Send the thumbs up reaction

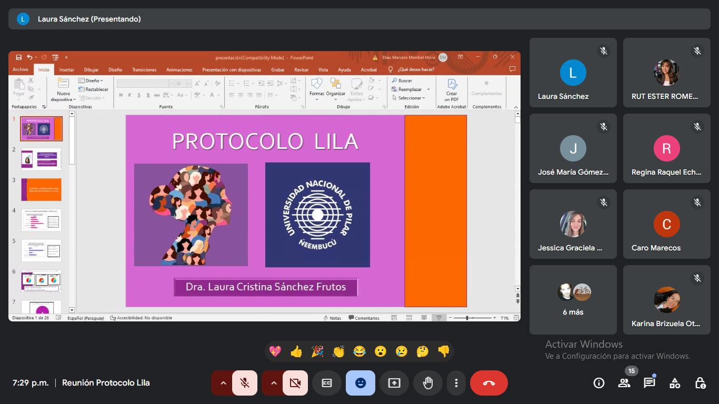[x=296, y=351]
